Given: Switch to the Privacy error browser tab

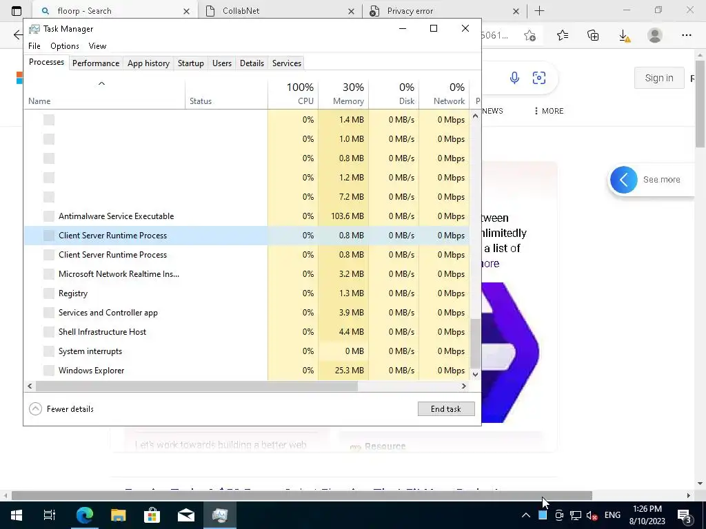Looking at the screenshot, I should tap(443, 11).
